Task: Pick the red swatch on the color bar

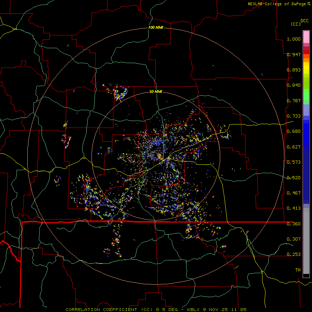Action: coord(306,52)
